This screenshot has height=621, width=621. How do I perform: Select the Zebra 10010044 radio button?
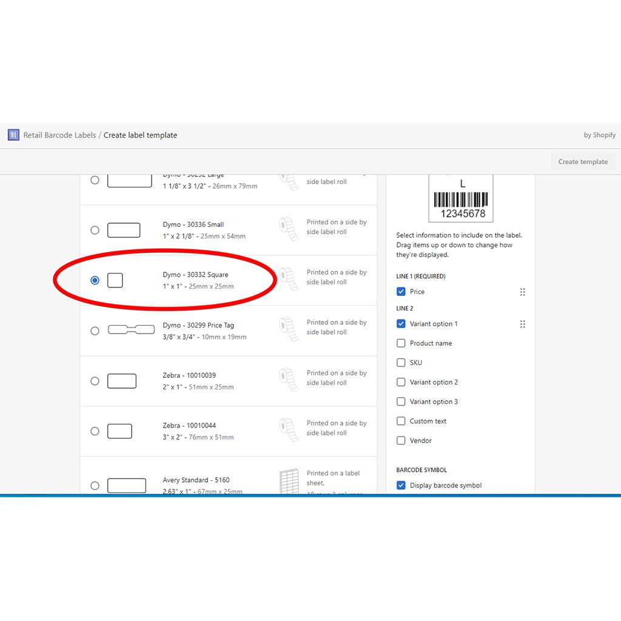point(95,431)
